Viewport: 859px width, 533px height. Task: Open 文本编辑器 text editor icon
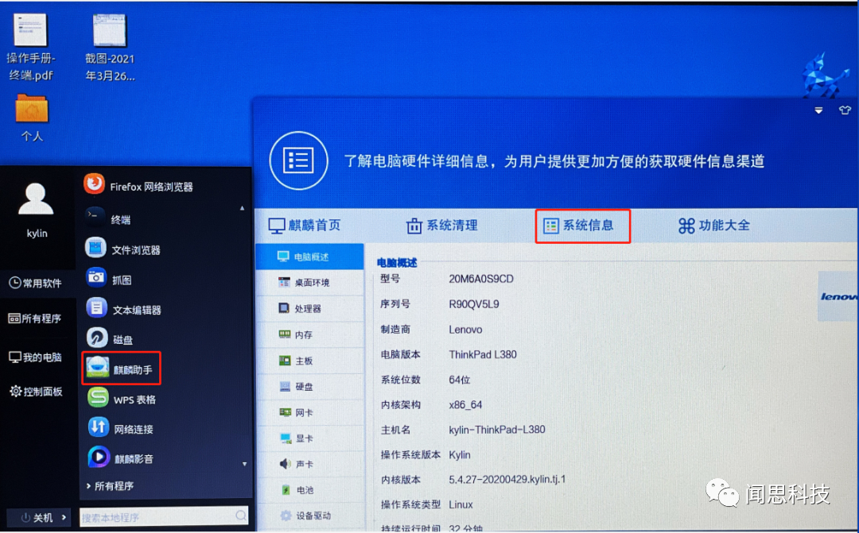[96, 308]
